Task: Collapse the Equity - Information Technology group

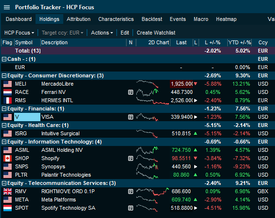Action: (4, 142)
